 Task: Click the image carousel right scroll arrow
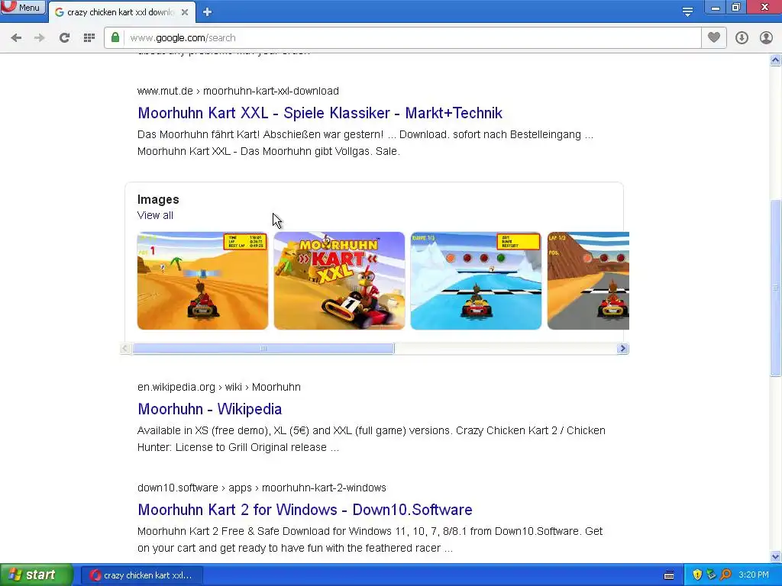click(622, 349)
